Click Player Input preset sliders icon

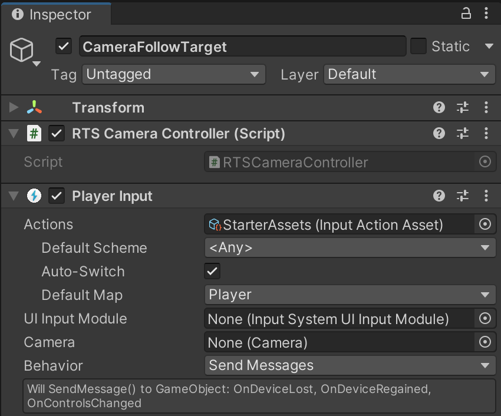(463, 196)
